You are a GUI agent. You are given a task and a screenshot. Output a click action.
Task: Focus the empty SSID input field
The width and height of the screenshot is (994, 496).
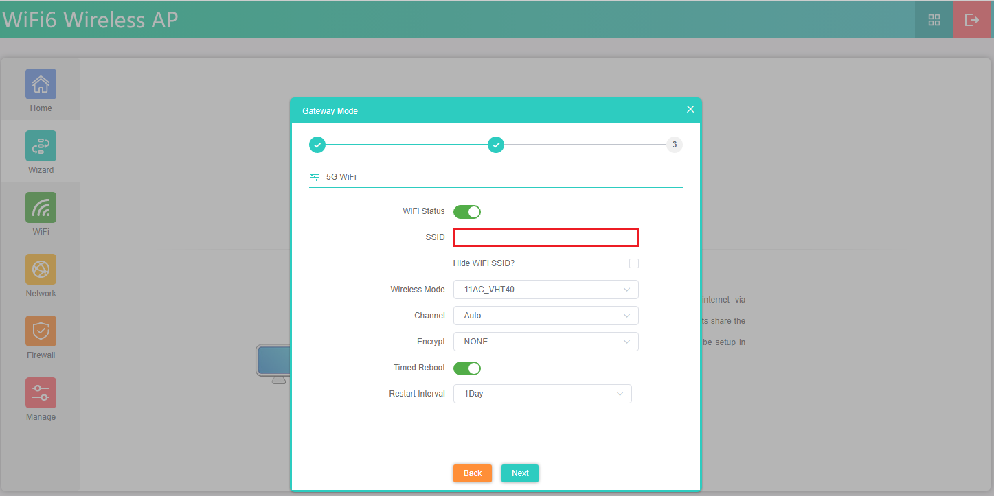tap(545, 237)
